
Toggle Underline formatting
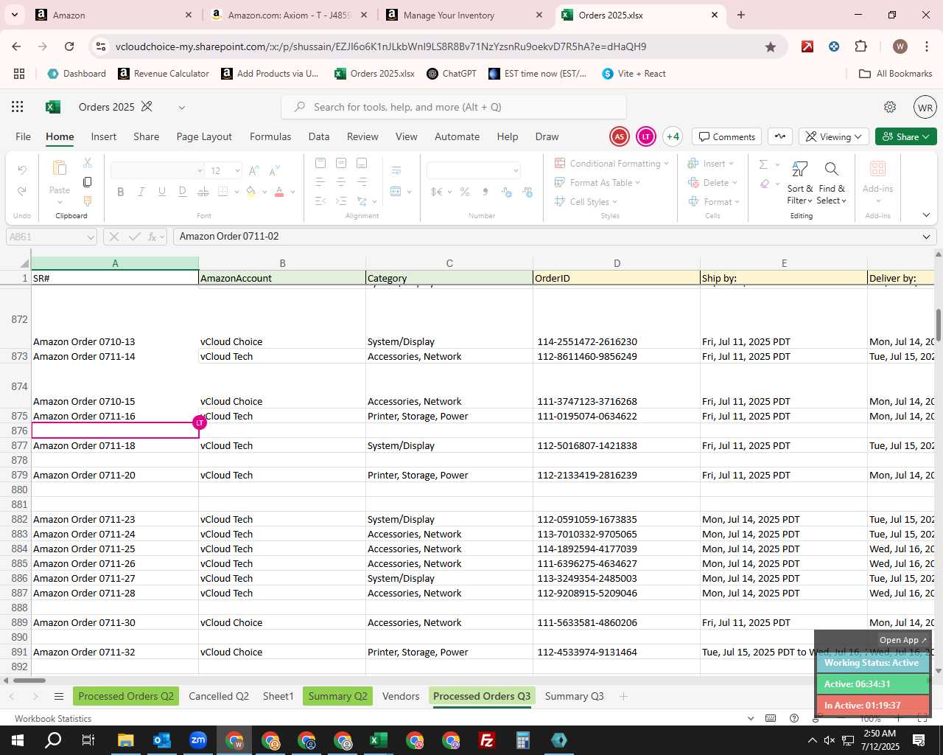(162, 192)
